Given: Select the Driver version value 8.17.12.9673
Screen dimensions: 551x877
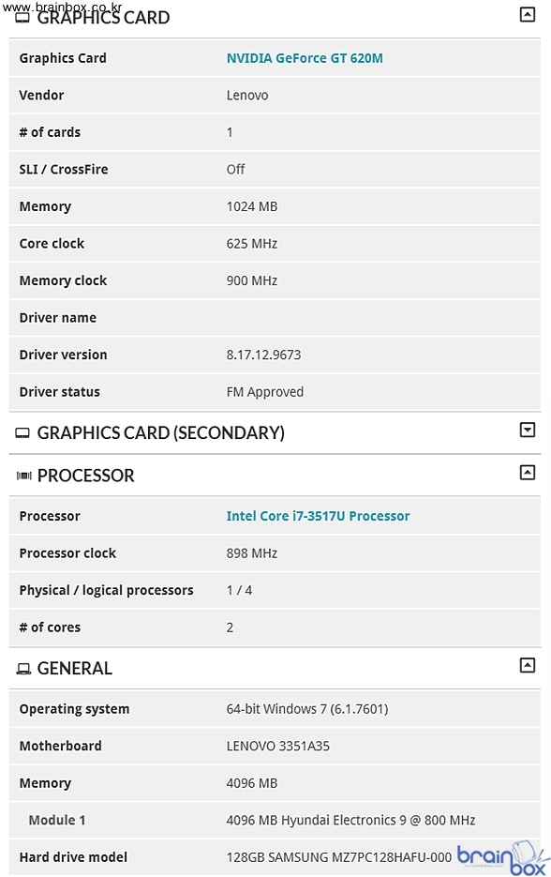Looking at the screenshot, I should [x=263, y=355].
